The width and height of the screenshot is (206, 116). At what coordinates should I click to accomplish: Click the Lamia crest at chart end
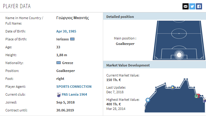coord(204,100)
